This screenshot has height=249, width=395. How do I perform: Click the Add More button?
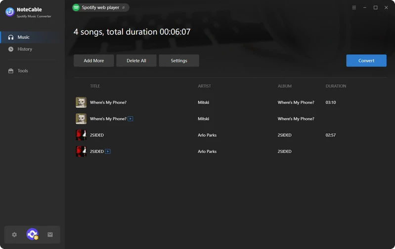pos(93,61)
